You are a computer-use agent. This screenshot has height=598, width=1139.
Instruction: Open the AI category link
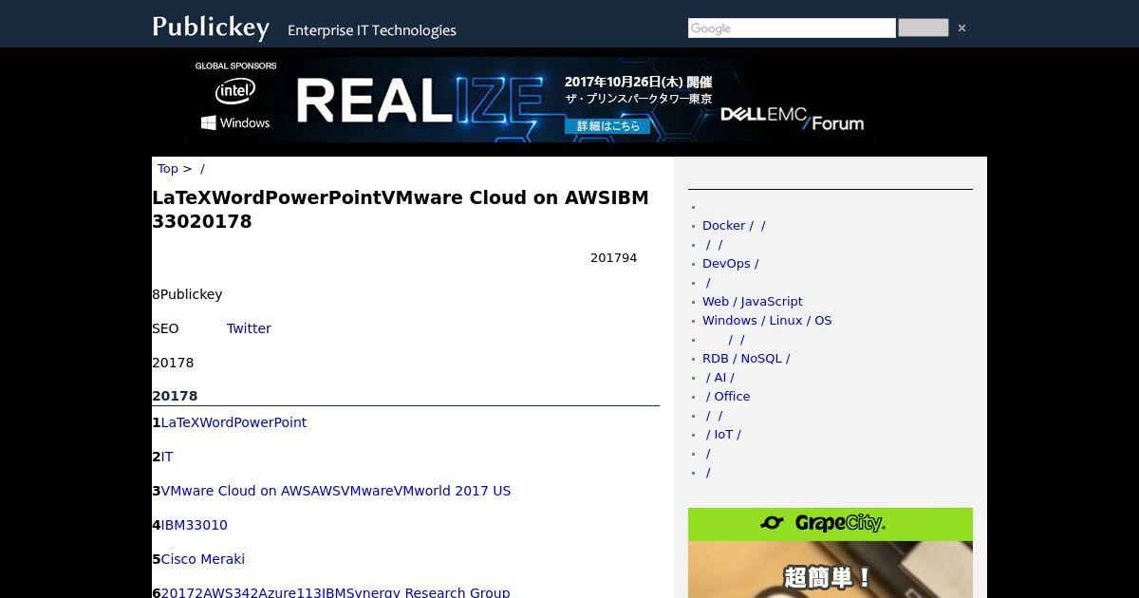point(719,378)
